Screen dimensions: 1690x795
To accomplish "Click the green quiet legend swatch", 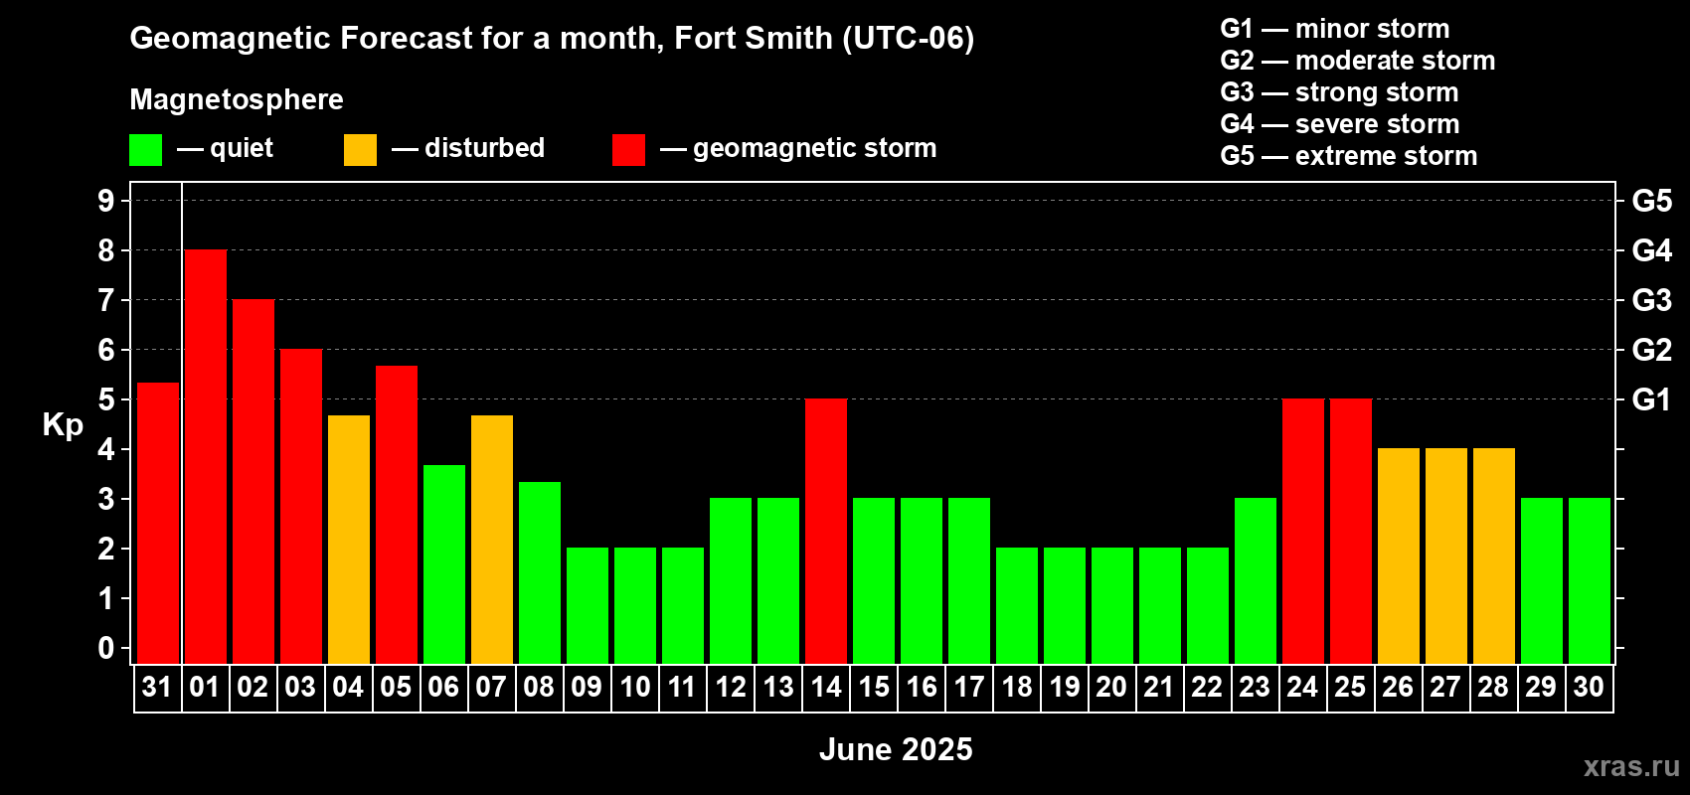I will pos(146,150).
